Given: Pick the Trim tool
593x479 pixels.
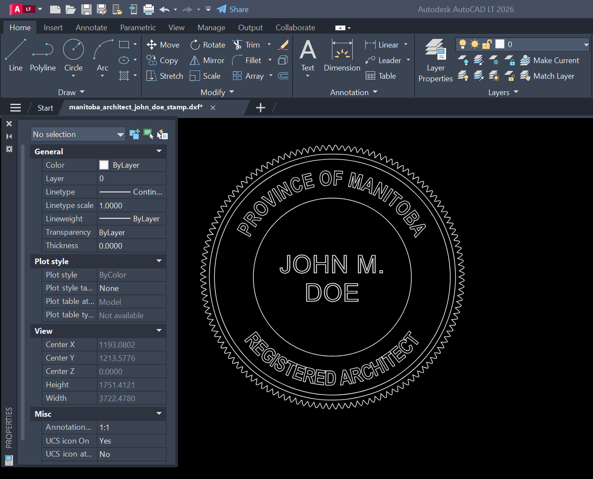Looking at the screenshot, I should tap(246, 45).
